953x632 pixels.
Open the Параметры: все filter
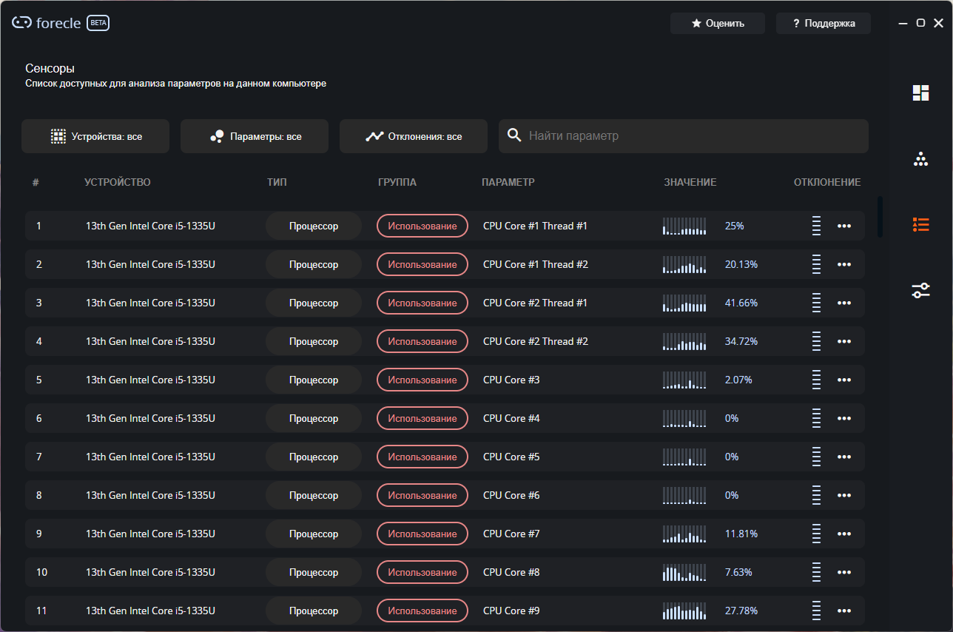255,136
